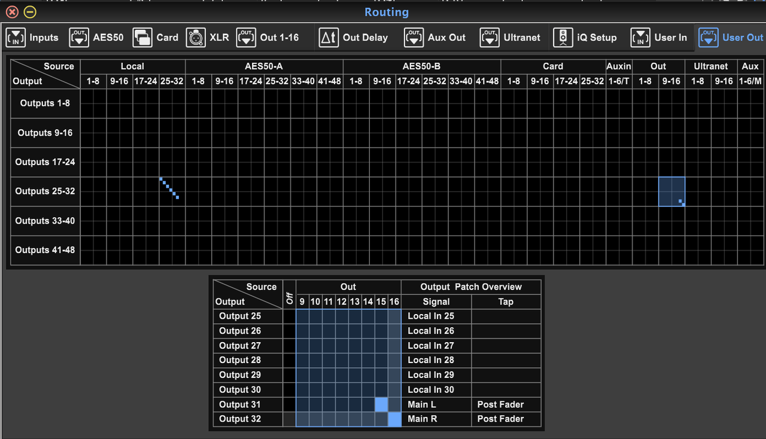Viewport: 766px width, 439px height.
Task: Click the Out 1-16 output icon
Action: pyautogui.click(x=246, y=38)
